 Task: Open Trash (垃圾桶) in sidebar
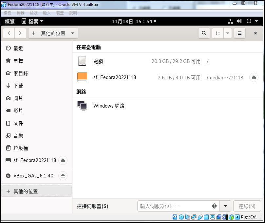[x=36, y=148]
